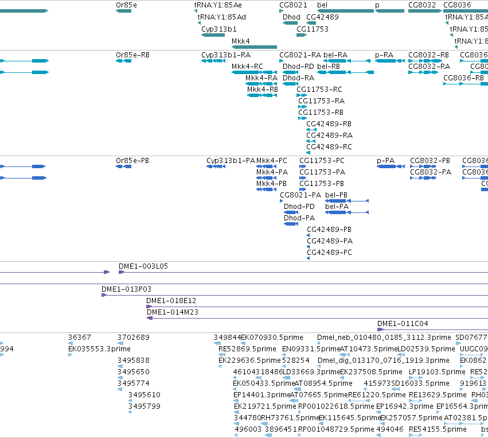Image resolution: width=488 pixels, height=438 pixels.
Task: Click the Mkk4-RC transcript model
Action: (254, 72)
